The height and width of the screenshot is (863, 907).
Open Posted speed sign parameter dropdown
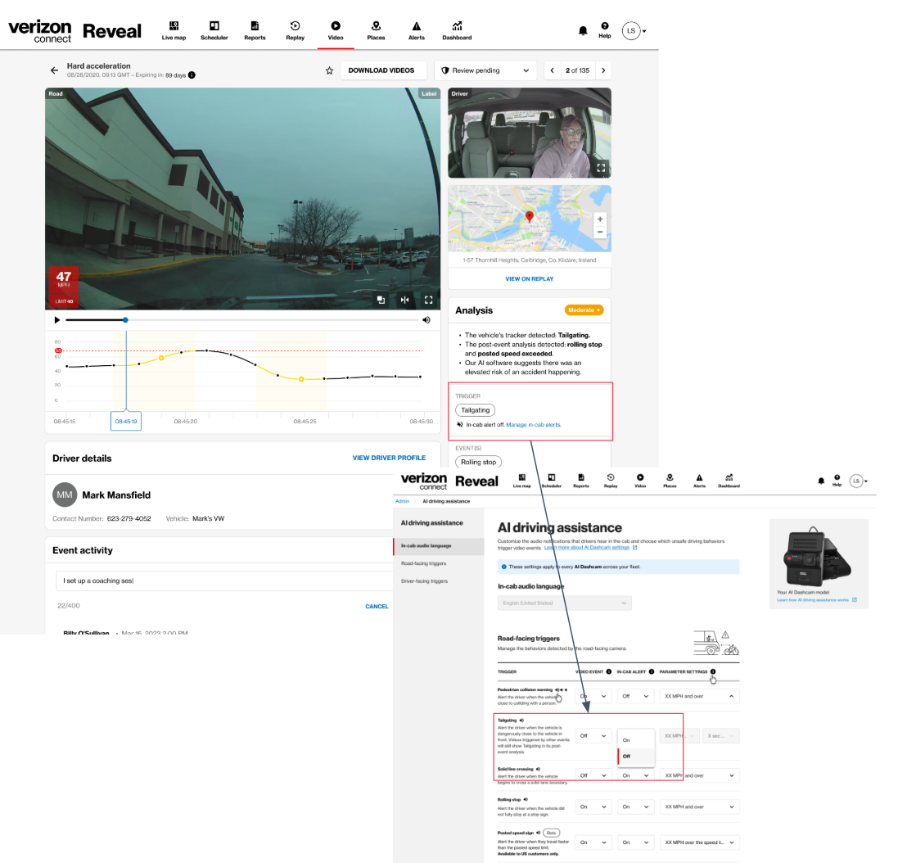tap(699, 843)
